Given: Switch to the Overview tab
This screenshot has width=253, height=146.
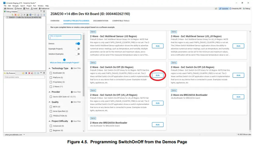Looking at the screenshot, I should 55,21.
